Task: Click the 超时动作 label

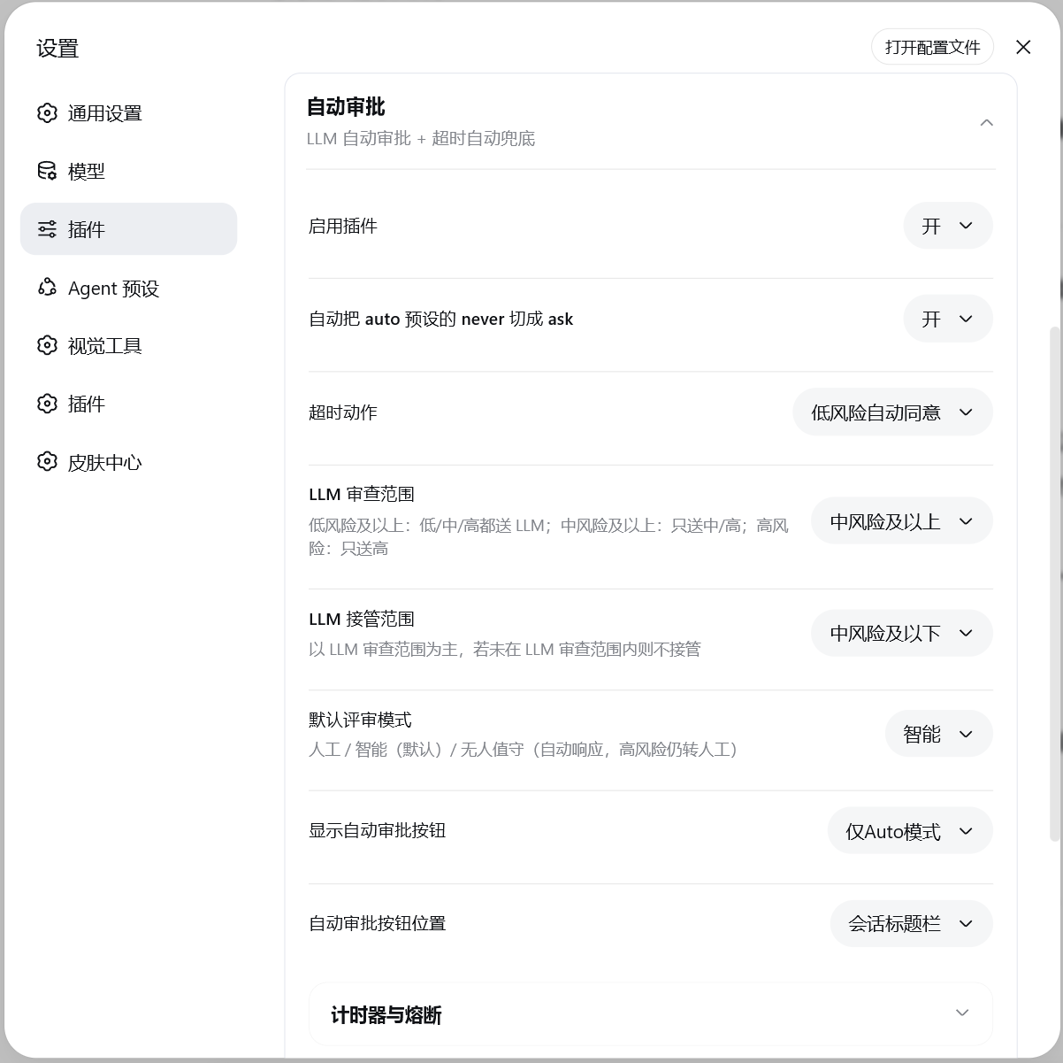Action: 343,412
